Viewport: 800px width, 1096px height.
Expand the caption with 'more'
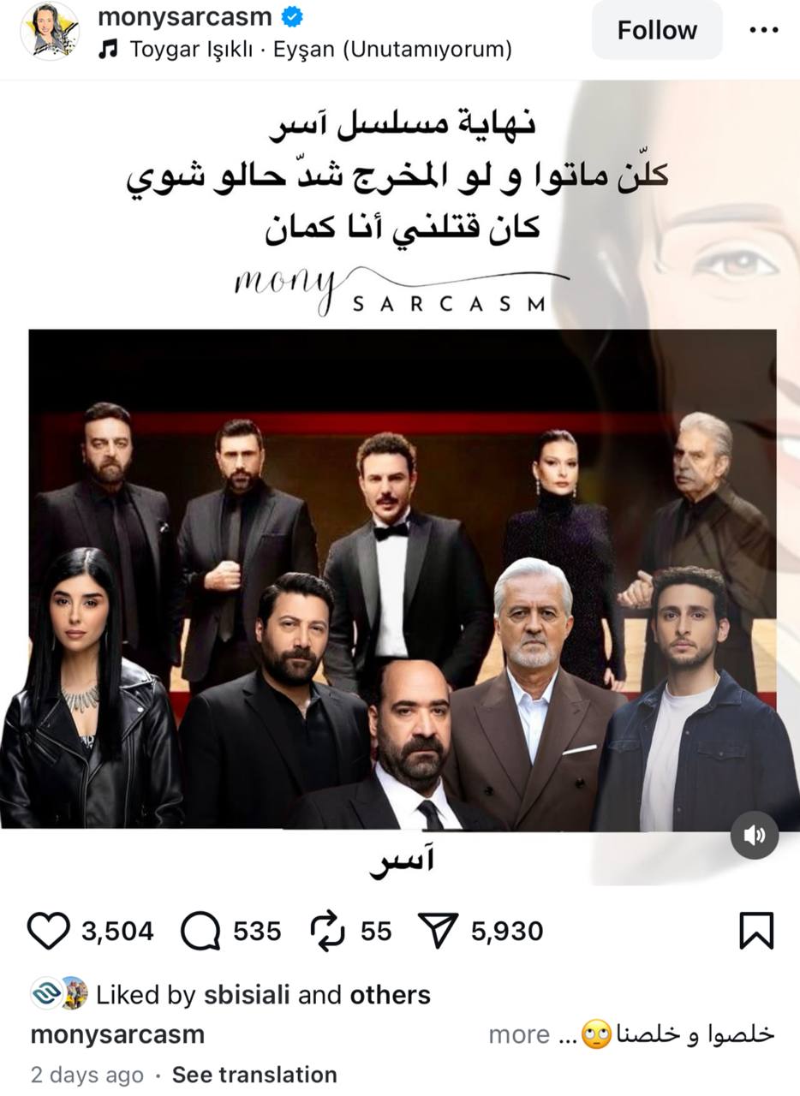point(519,1034)
